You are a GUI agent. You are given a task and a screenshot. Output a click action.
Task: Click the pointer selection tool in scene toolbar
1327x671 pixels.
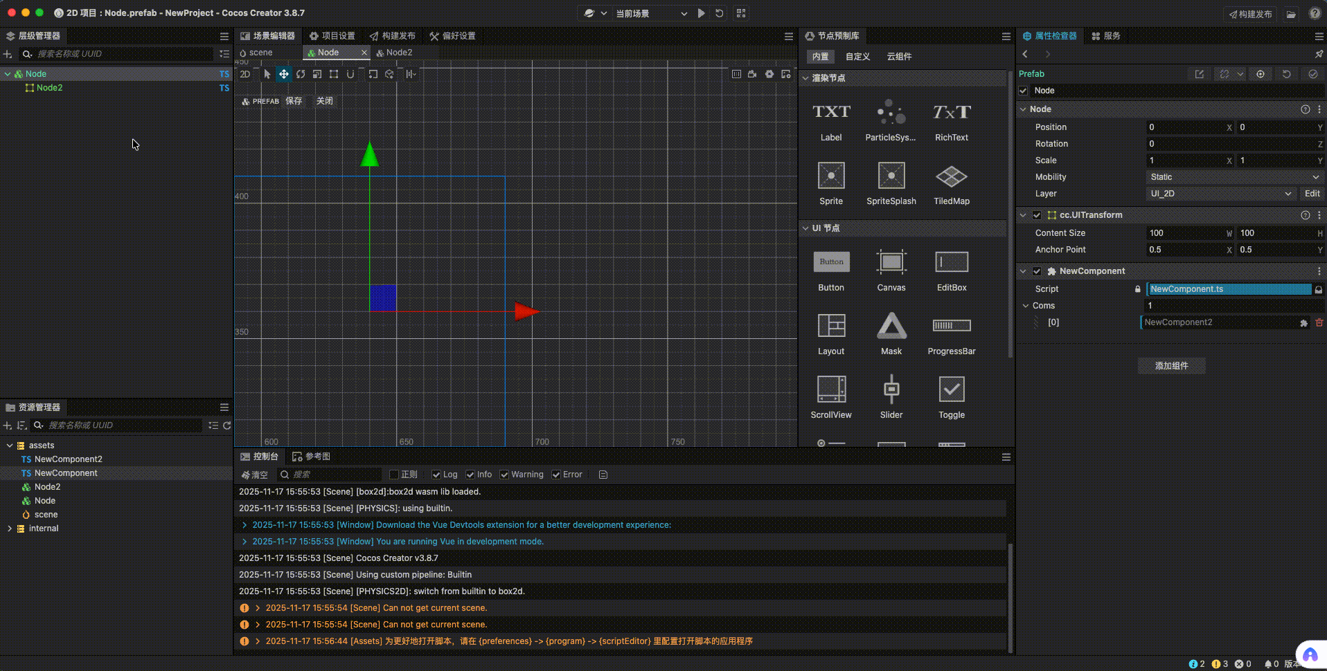pos(267,74)
